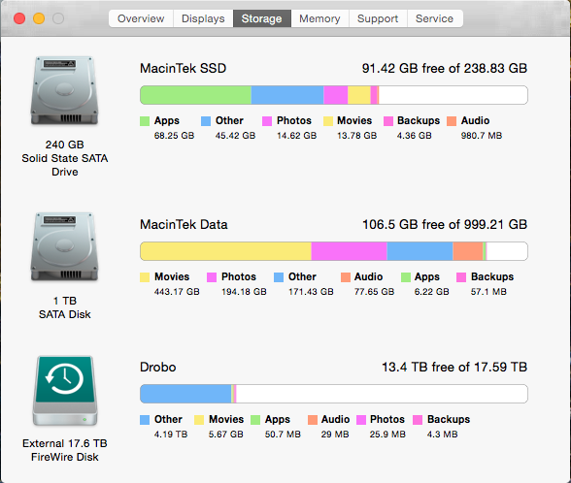
Task: Click the 5.67 GB Movies value
Action: (x=225, y=435)
